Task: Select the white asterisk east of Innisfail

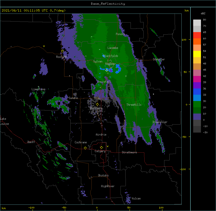Action: [126, 76]
